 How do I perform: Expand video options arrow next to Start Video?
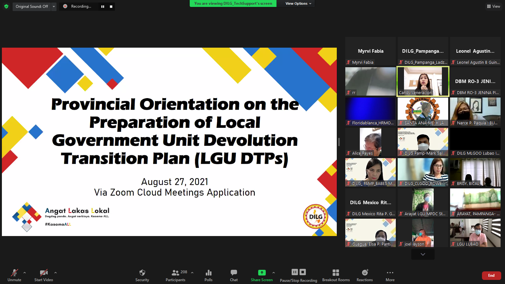coord(56,273)
